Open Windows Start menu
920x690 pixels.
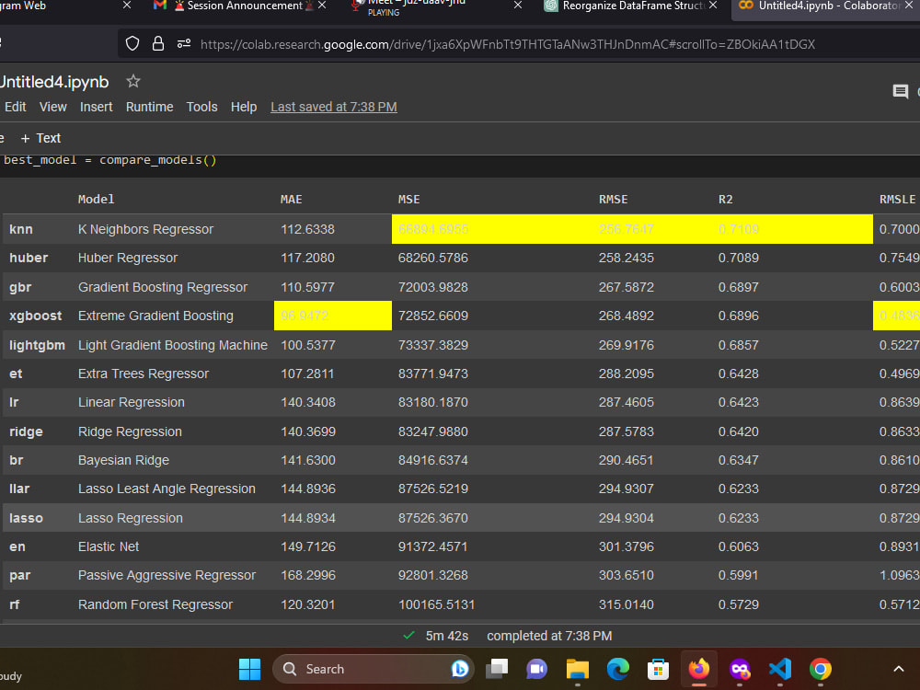pyautogui.click(x=250, y=669)
